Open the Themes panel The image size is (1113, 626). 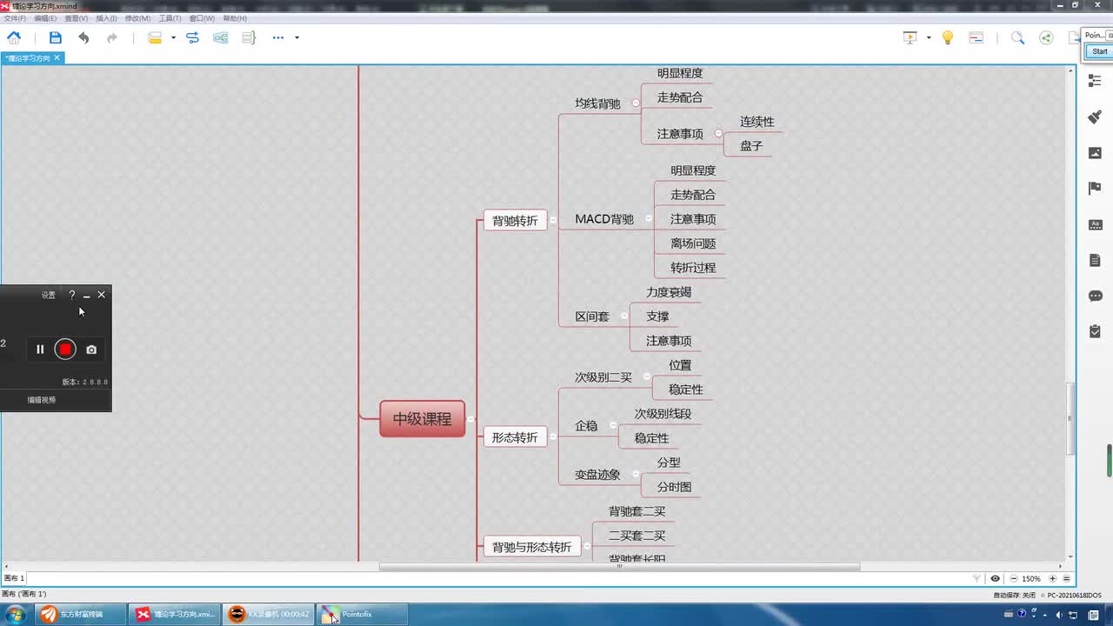tap(1095, 224)
